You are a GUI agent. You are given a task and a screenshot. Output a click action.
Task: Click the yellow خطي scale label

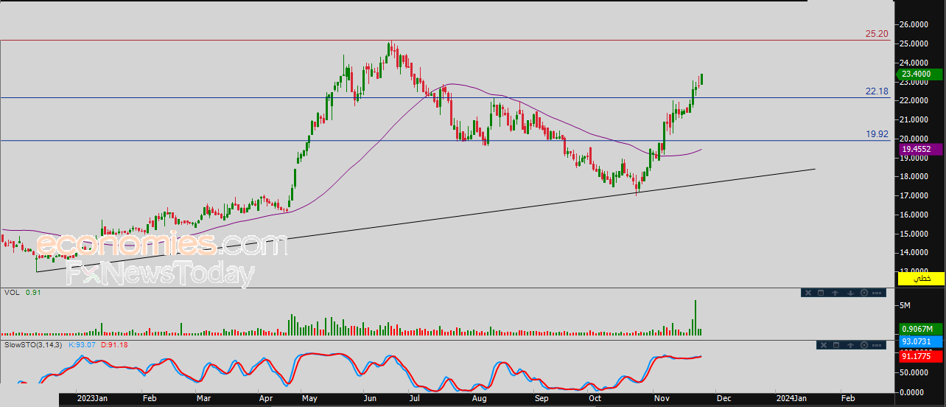tap(921, 278)
